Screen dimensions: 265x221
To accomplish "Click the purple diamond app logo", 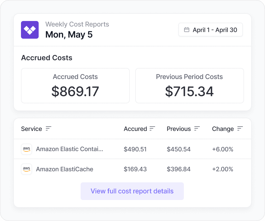I will (30, 30).
